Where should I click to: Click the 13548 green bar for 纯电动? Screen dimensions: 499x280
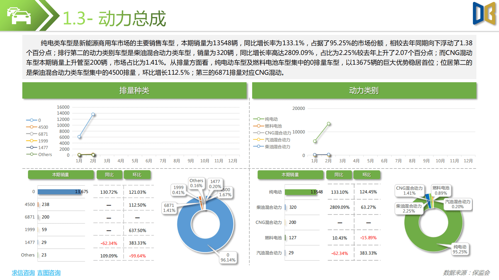tap(301, 192)
